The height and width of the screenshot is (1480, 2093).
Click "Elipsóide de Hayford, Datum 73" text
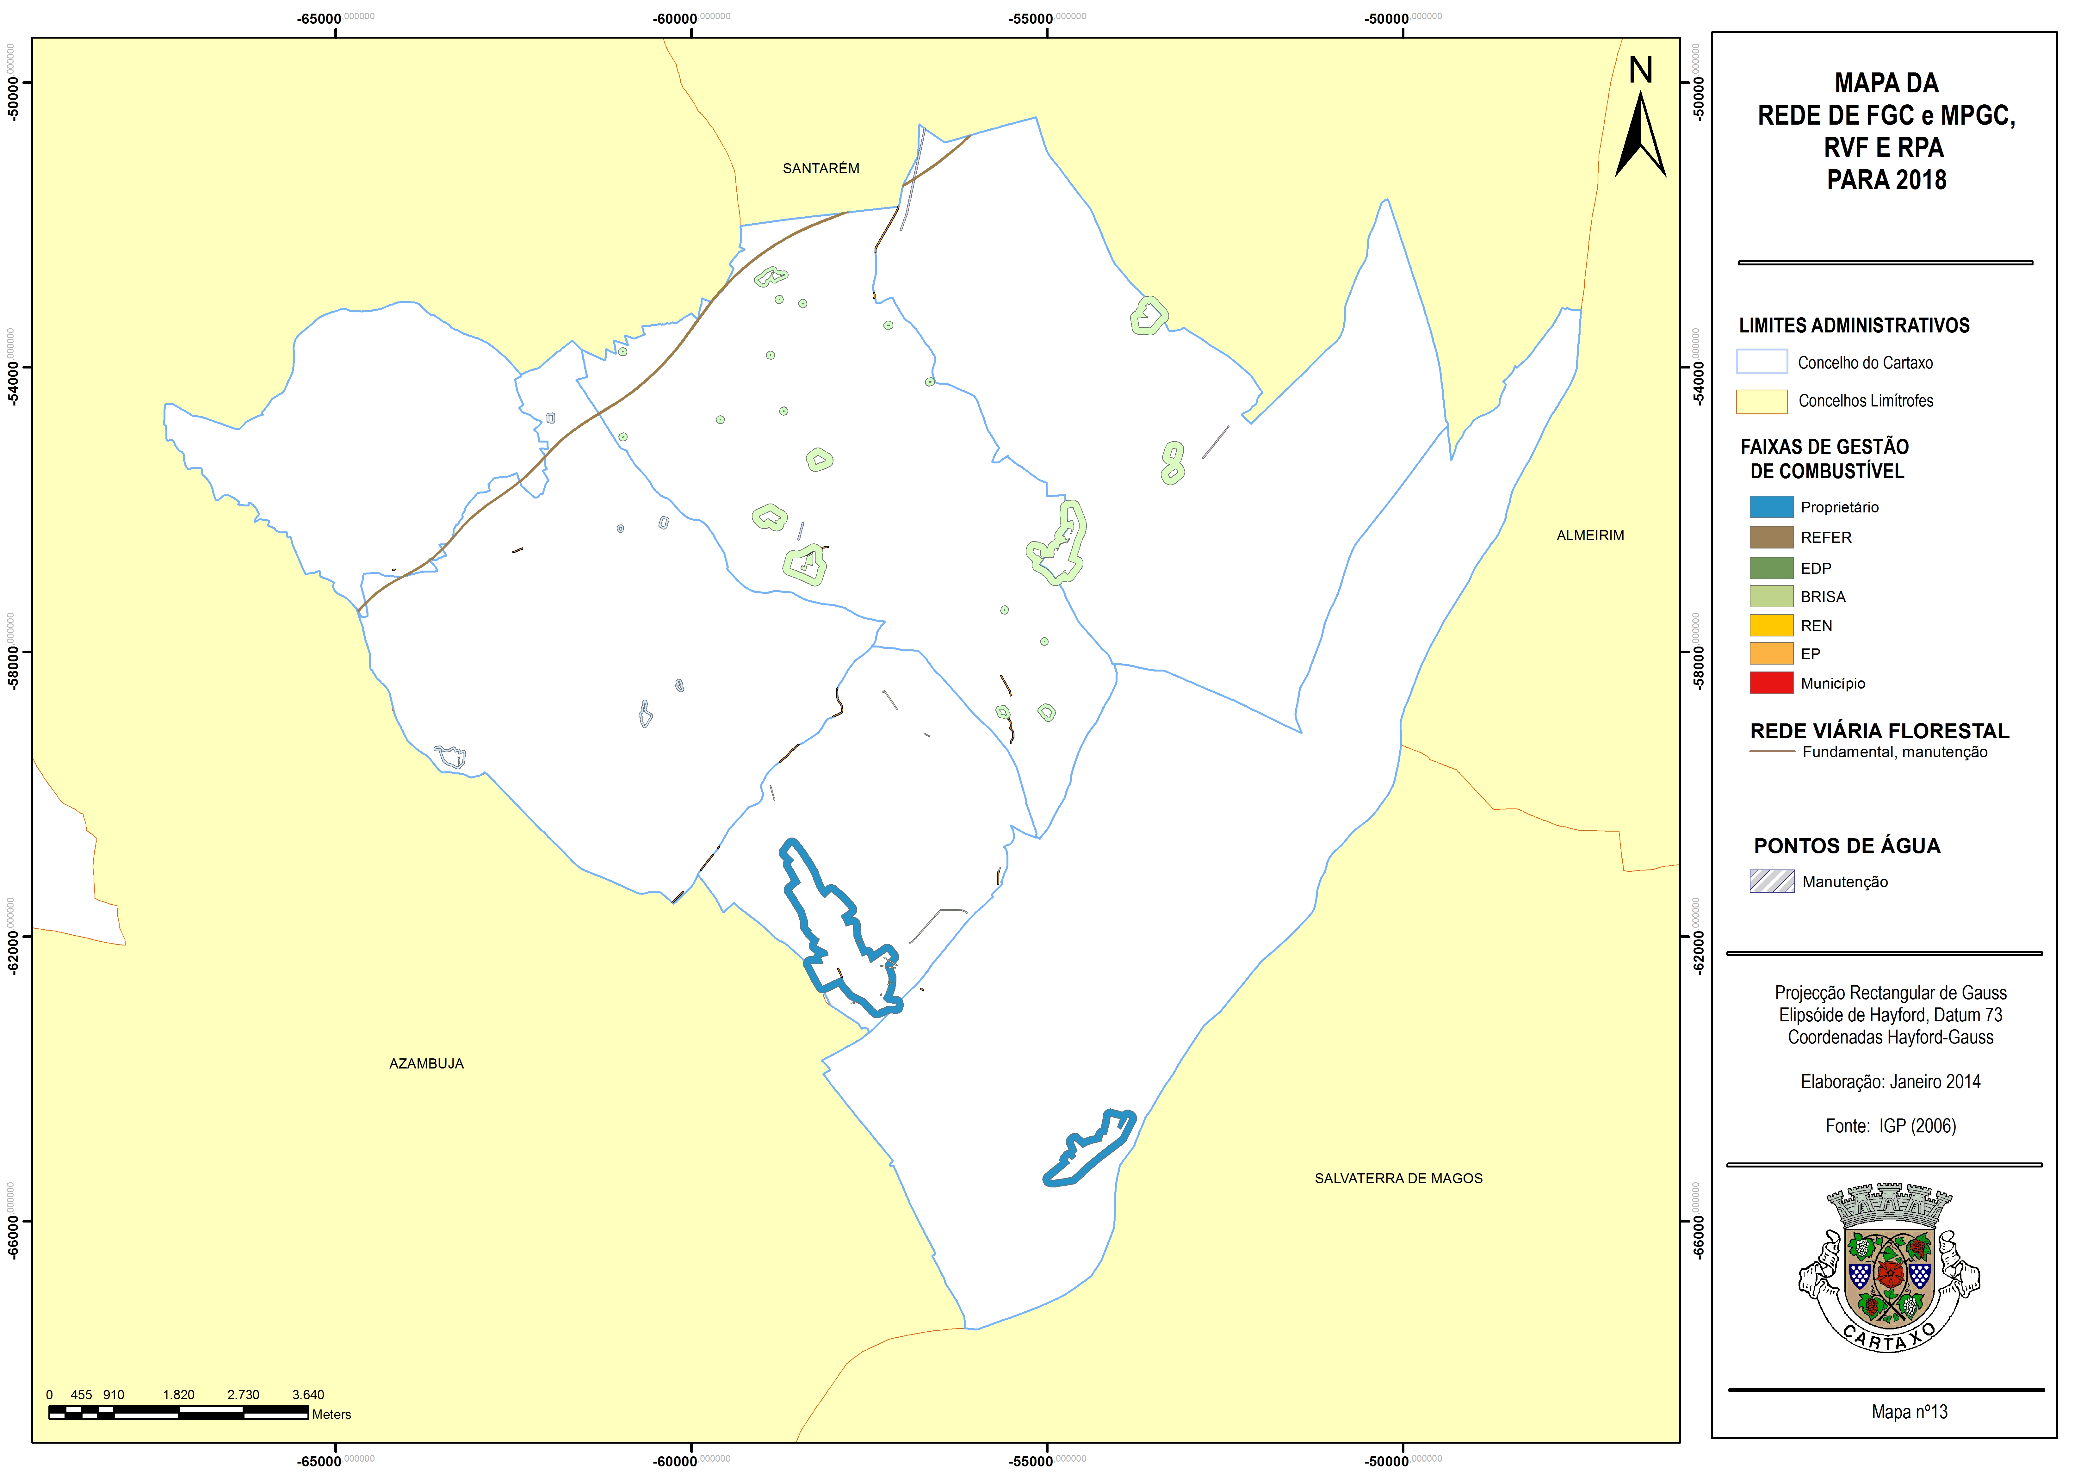pyautogui.click(x=1891, y=1015)
